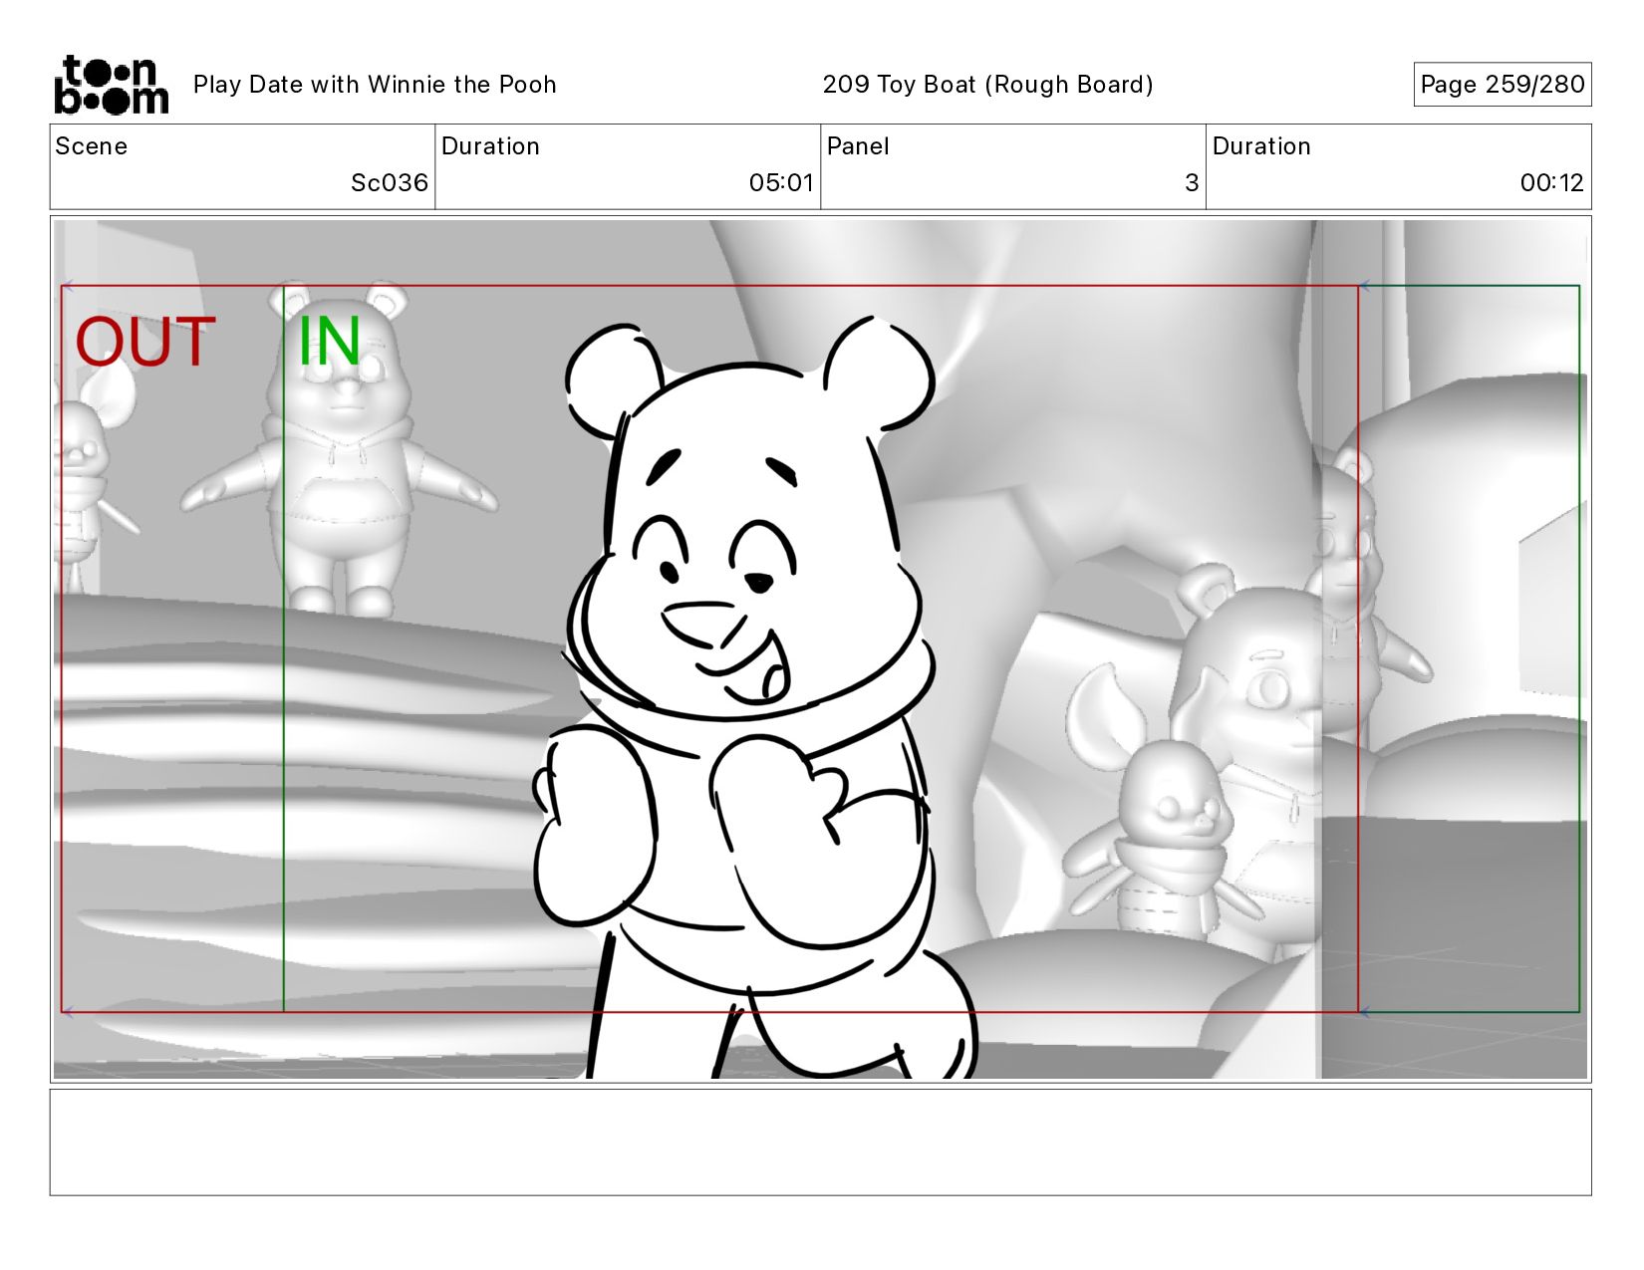The image size is (1644, 1270).
Task: Select the panel duration value '00:12'
Action: 1551,183
